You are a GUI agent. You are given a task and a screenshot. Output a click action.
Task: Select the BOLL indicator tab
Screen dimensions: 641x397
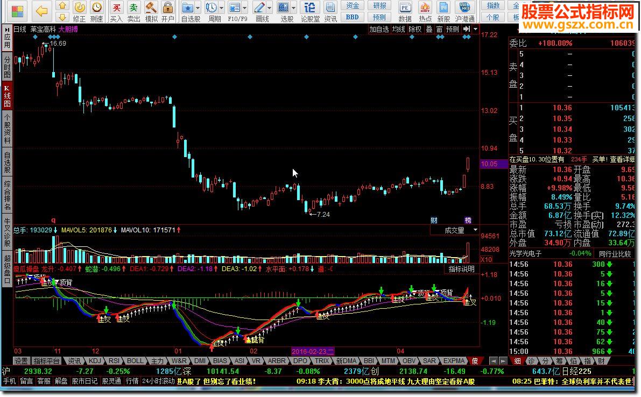(x=135, y=360)
